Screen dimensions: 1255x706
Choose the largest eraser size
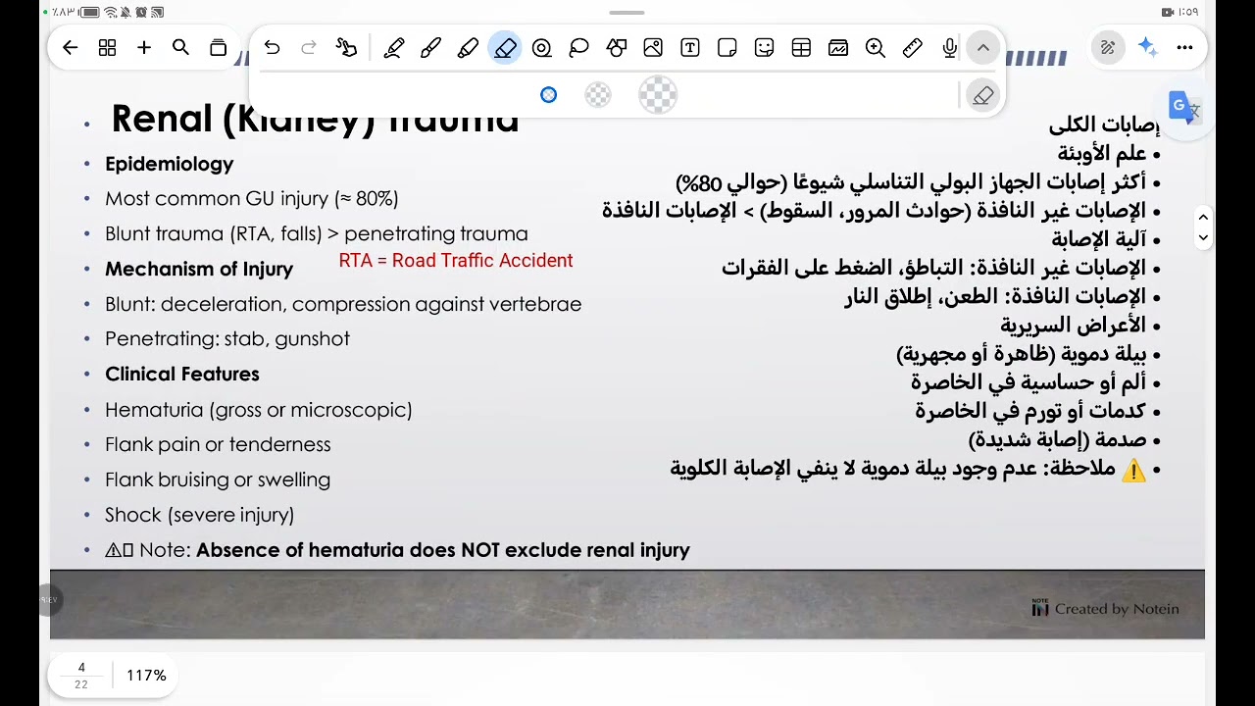point(658,95)
